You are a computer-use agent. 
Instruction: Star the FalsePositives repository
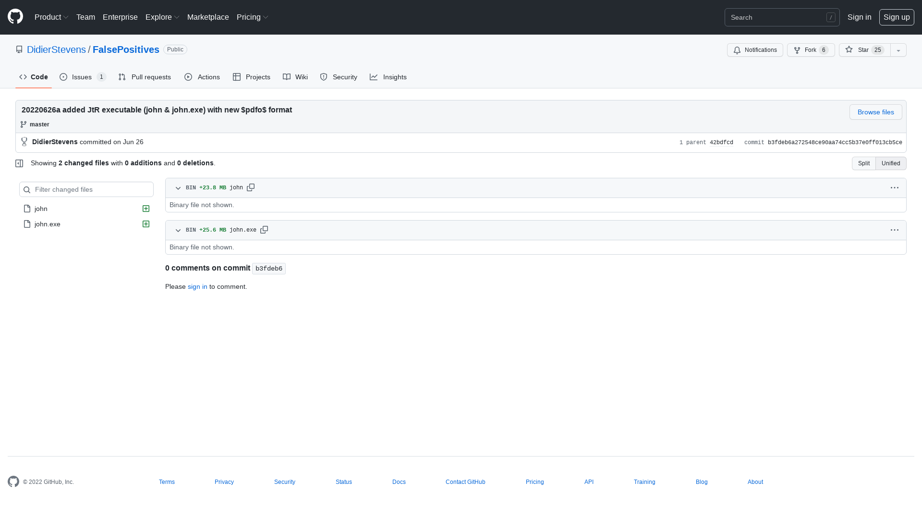[864, 50]
